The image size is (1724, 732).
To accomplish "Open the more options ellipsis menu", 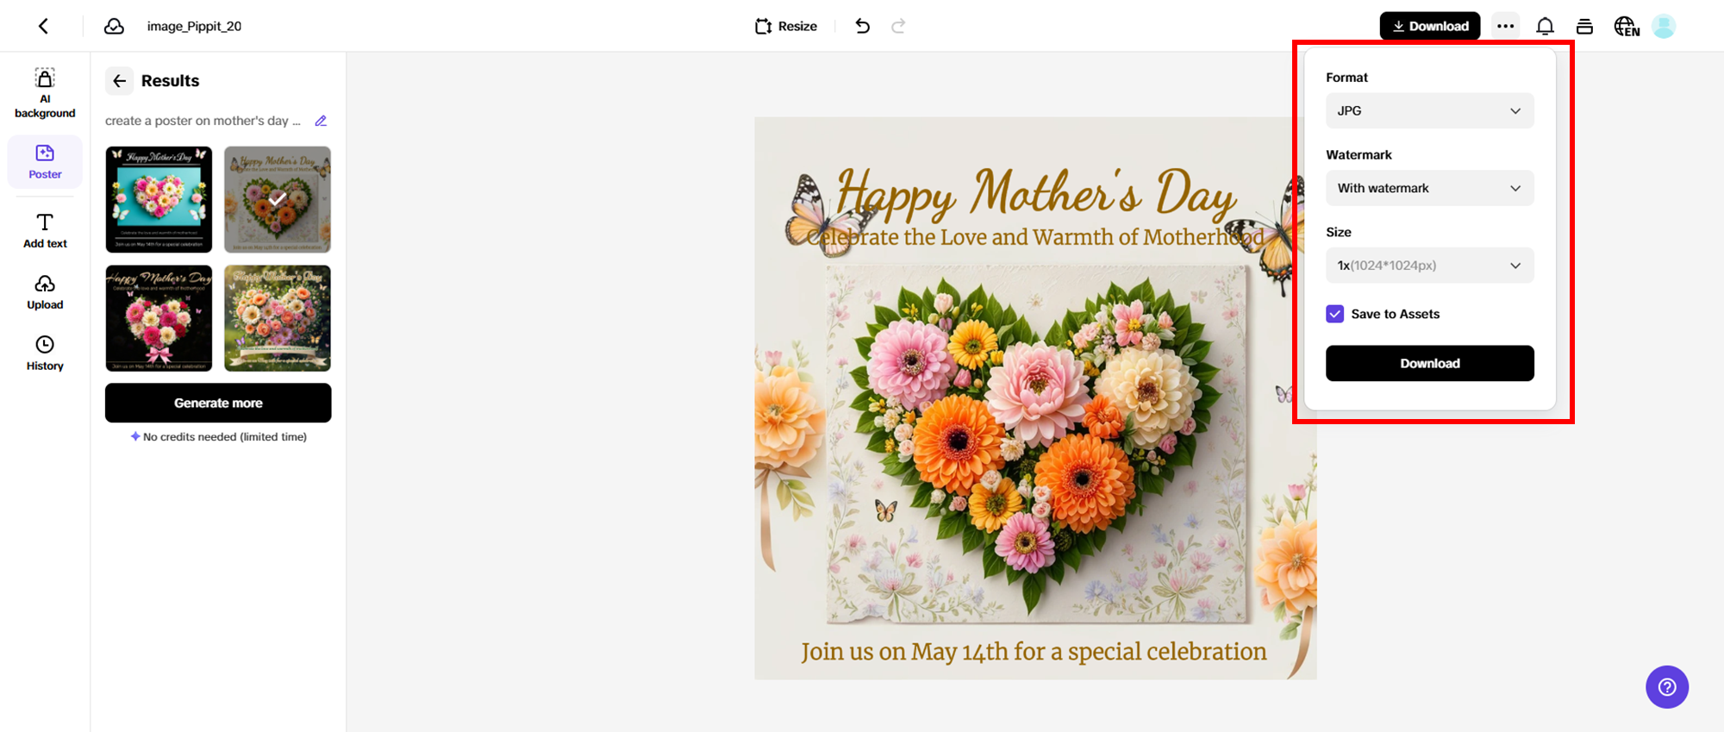I will coord(1505,26).
